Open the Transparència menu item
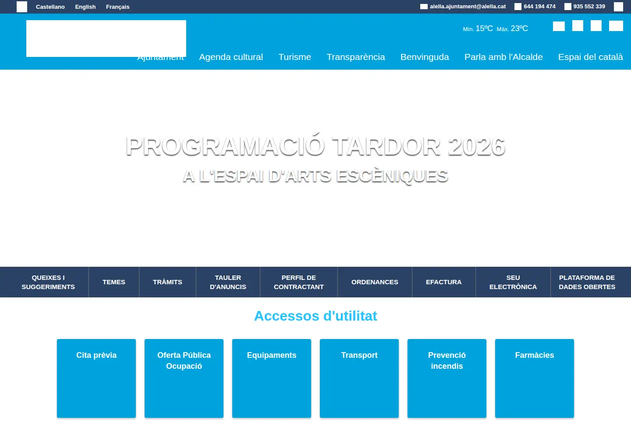631x438 pixels. 356,57
